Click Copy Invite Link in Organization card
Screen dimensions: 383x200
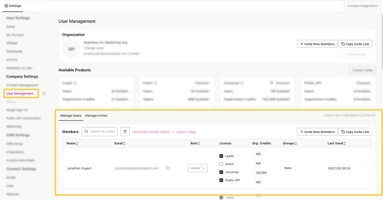355,44
